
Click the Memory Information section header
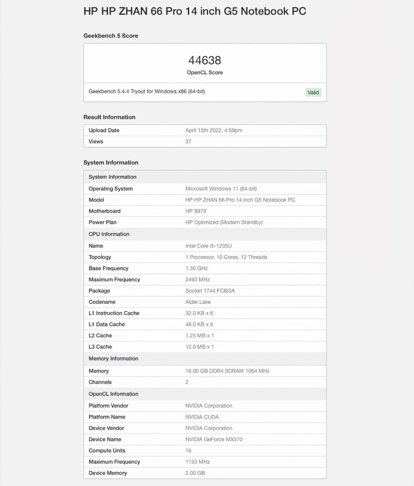coord(113,358)
